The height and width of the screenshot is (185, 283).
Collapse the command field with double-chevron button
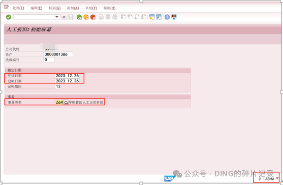pyautogui.click(x=64, y=17)
